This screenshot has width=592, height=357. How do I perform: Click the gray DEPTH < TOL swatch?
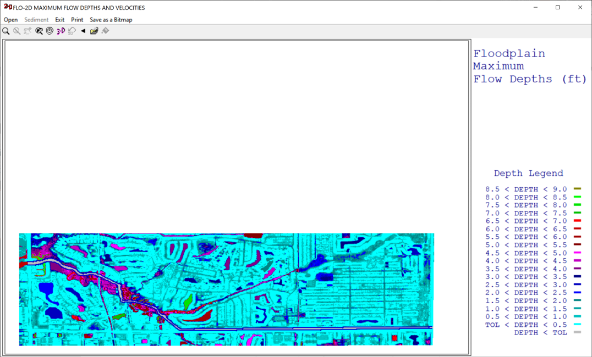tap(577, 332)
